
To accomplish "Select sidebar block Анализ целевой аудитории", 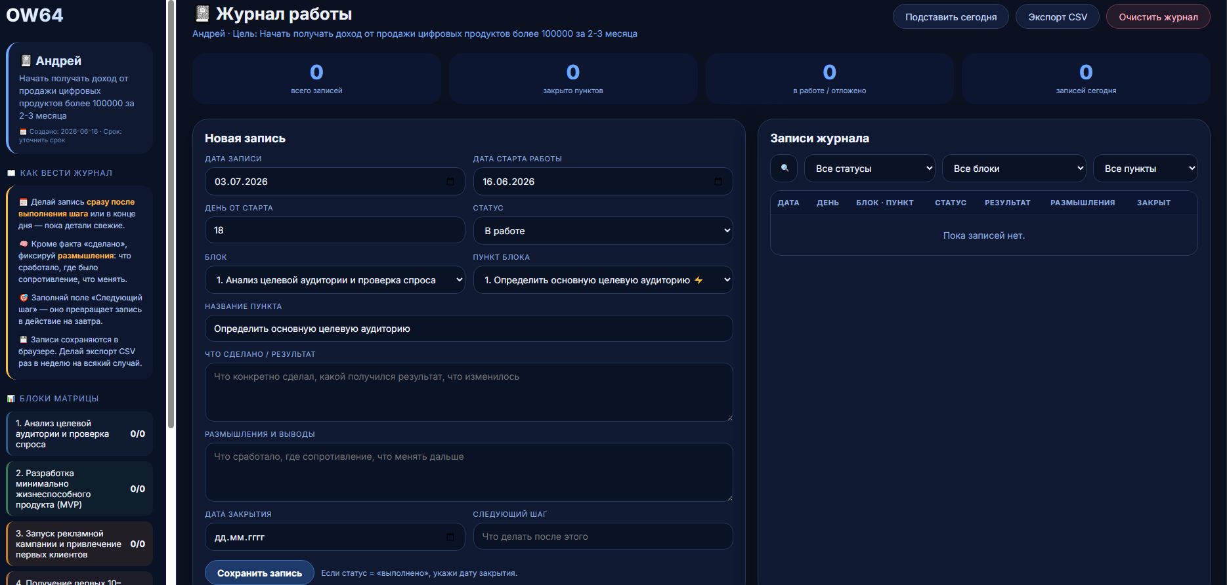I will pyautogui.click(x=79, y=434).
